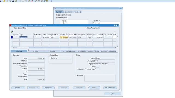Click the Approval field Manually Approved
The width and height of the screenshot is (175, 98).
[x=105, y=63]
